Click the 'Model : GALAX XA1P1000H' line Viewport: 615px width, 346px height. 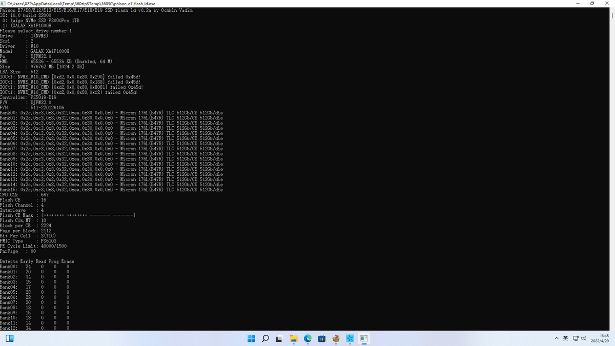(x=35, y=51)
